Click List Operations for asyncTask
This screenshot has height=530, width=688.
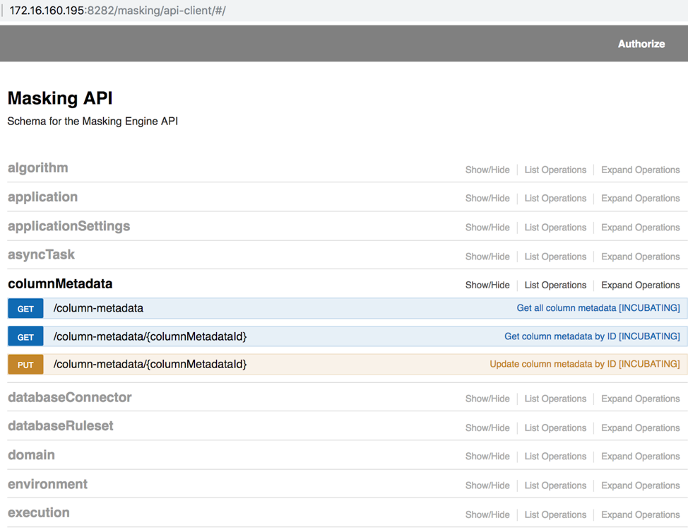(x=555, y=256)
